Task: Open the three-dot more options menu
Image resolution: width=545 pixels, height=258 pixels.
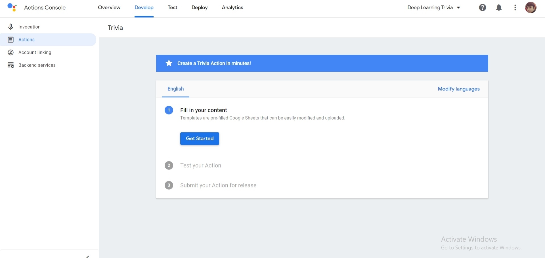Action: pos(515,8)
